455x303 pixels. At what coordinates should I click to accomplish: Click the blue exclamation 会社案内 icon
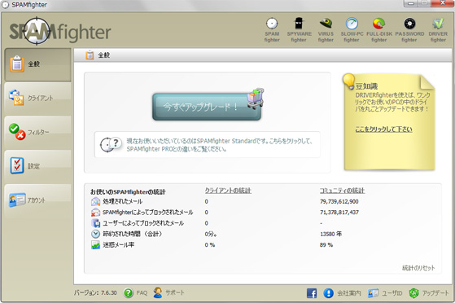point(329,293)
